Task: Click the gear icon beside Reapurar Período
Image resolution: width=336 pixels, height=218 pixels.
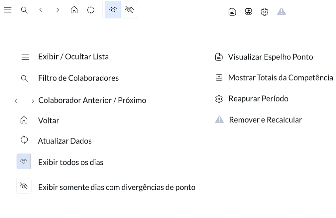Action: [x=219, y=99]
